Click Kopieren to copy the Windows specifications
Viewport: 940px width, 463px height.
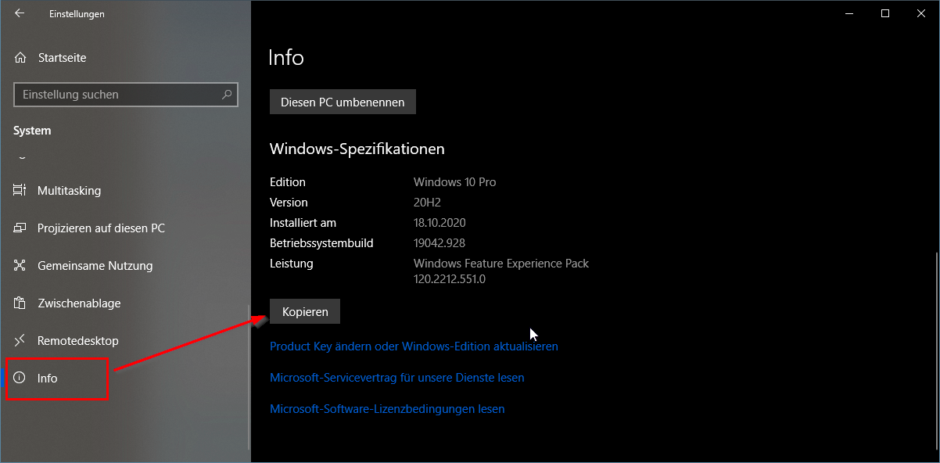305,311
